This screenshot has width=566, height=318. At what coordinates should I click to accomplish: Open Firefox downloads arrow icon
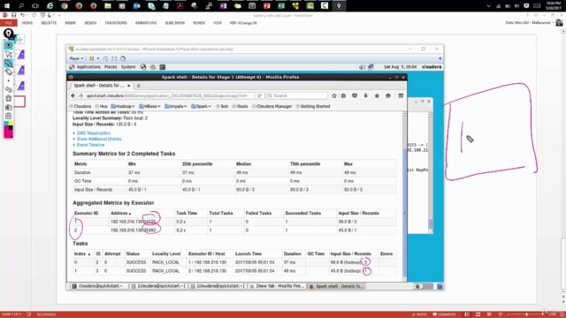[x=365, y=95]
